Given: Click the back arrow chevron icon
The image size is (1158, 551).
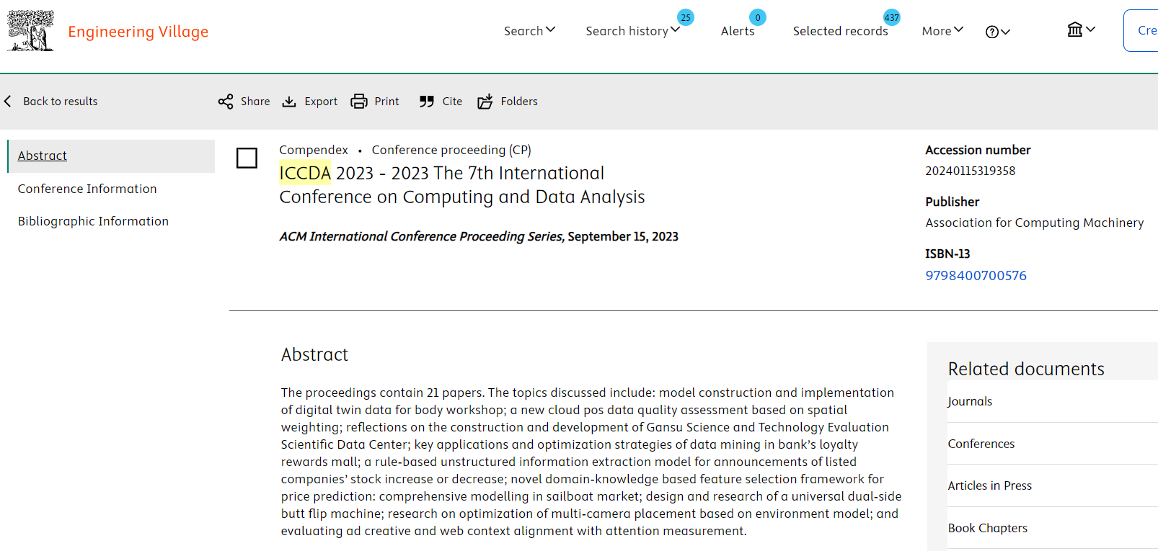Looking at the screenshot, I should [8, 102].
